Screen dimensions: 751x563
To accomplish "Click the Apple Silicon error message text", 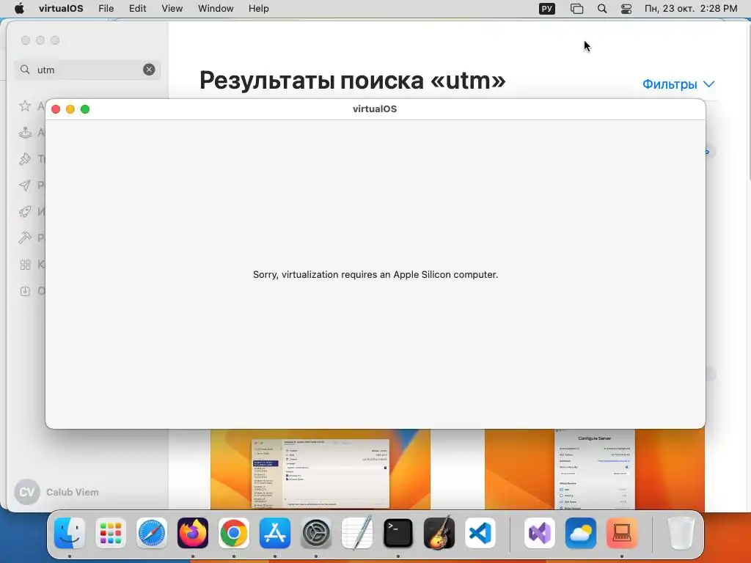I will [x=375, y=275].
